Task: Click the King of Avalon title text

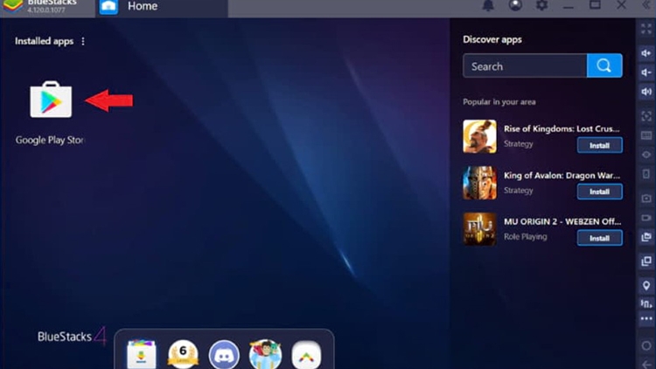Action: point(562,175)
